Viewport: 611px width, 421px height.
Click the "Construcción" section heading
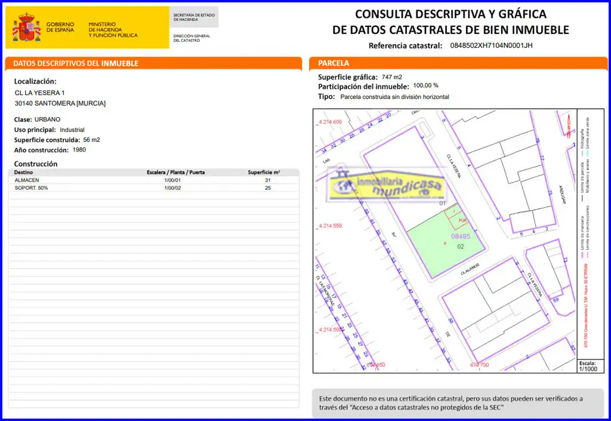tap(35, 164)
